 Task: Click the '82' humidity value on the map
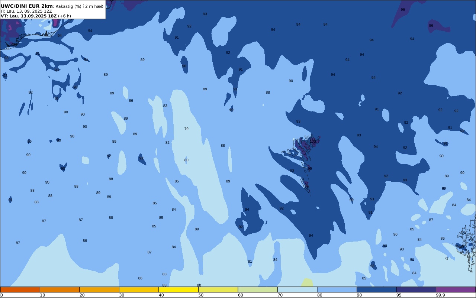tap(167, 143)
